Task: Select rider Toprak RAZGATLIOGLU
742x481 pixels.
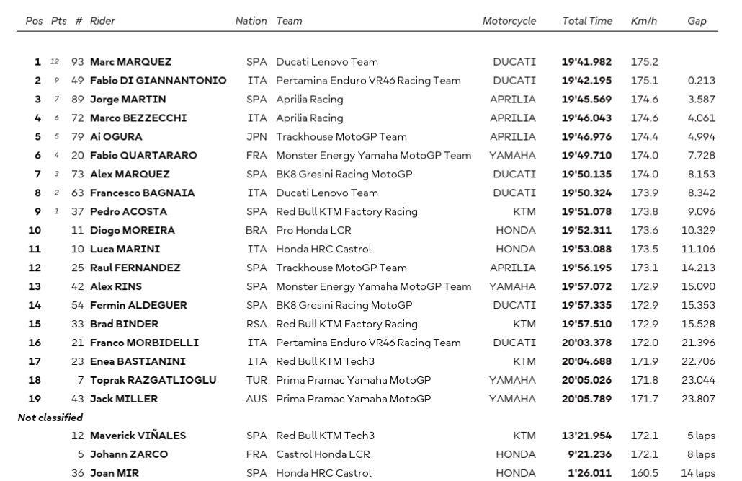Action: tap(153, 380)
